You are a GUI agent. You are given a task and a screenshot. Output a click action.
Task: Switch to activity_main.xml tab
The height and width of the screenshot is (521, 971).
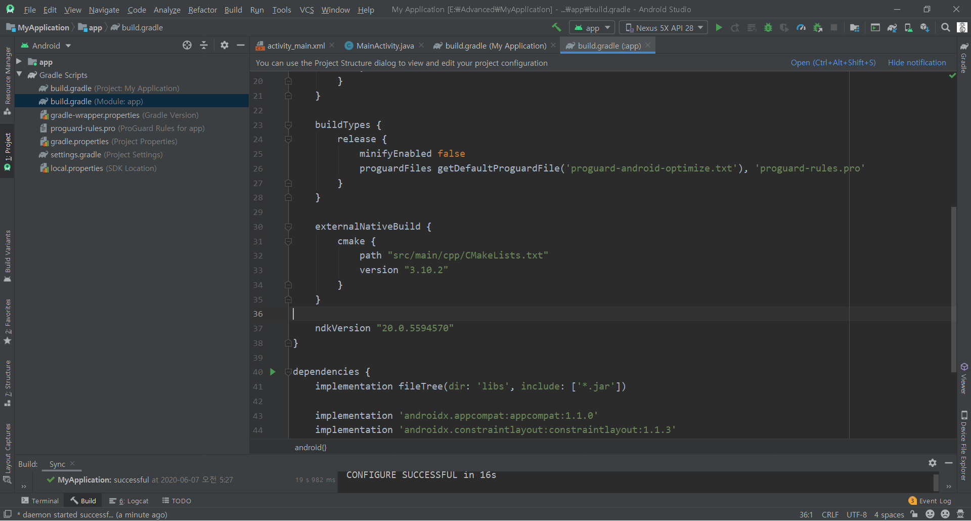pyautogui.click(x=295, y=46)
